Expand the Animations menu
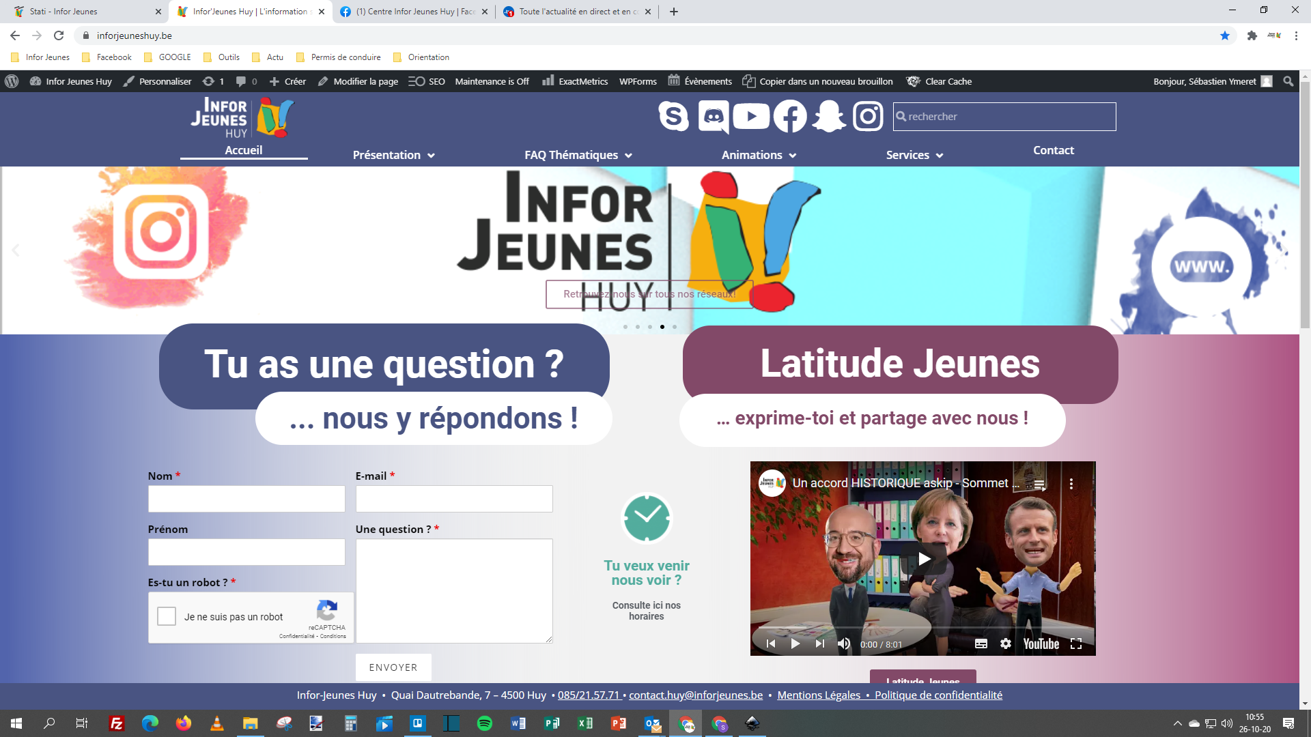Viewport: 1311px width, 737px height. tap(759, 155)
